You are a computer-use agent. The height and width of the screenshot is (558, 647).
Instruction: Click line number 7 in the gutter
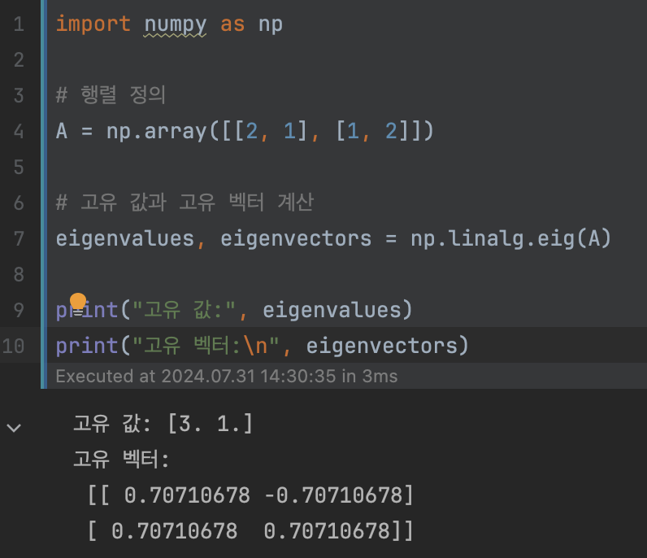[19, 238]
